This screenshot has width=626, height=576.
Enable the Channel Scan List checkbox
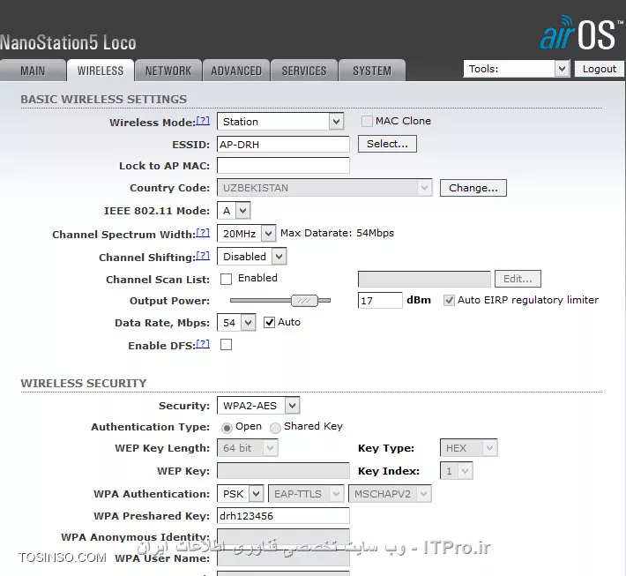click(226, 279)
